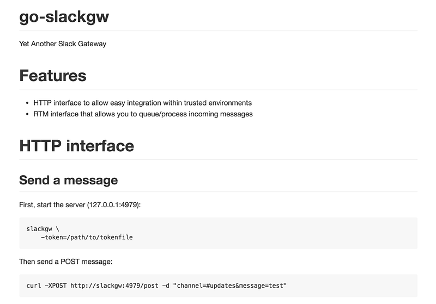Click the go-slackgw main heading
This screenshot has height=304, width=436.
(x=64, y=17)
